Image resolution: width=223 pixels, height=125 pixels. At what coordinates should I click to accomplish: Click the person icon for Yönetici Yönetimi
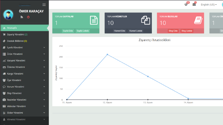(x=4, y=119)
